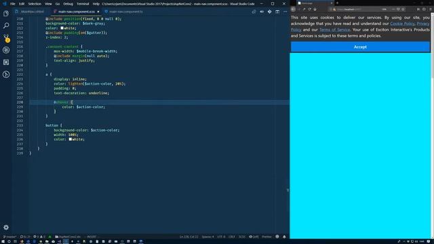Open the Edit menu

coord(22,4)
